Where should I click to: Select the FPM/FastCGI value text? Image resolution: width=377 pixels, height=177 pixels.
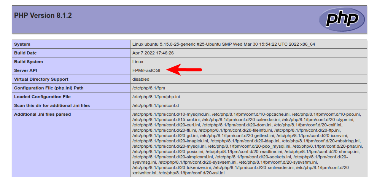[x=146, y=70]
